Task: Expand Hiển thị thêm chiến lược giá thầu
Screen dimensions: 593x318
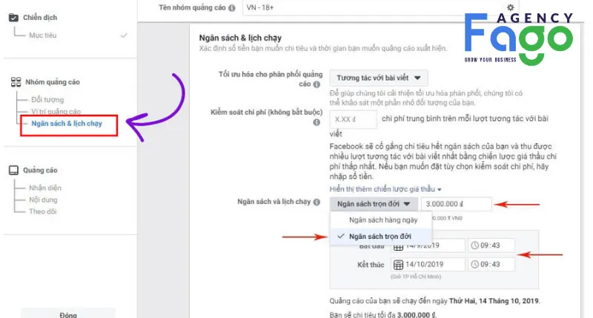Action: (385, 189)
